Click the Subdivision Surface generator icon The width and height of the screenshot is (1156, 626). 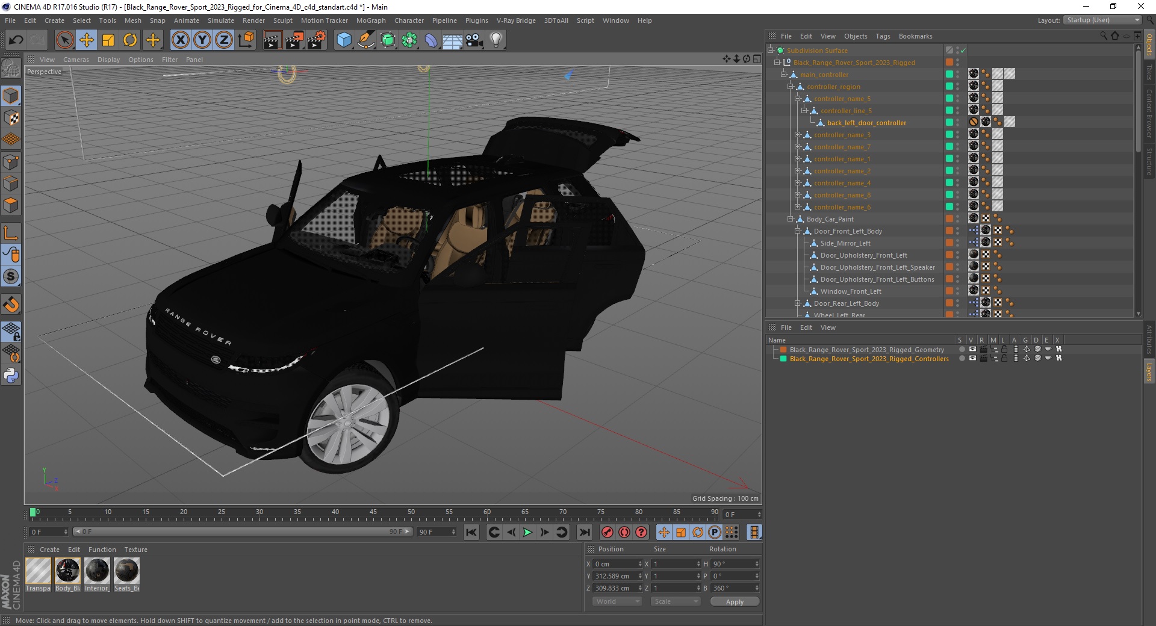click(x=388, y=40)
